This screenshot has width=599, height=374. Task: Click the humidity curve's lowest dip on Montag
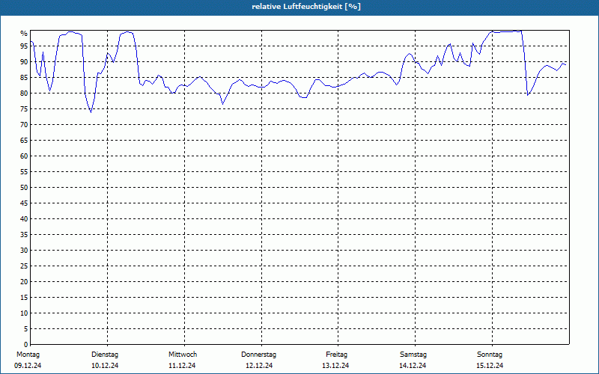point(91,111)
